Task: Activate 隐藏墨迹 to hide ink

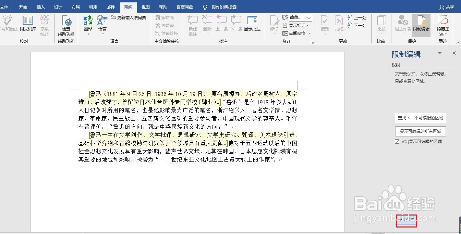Action: click(x=442, y=24)
